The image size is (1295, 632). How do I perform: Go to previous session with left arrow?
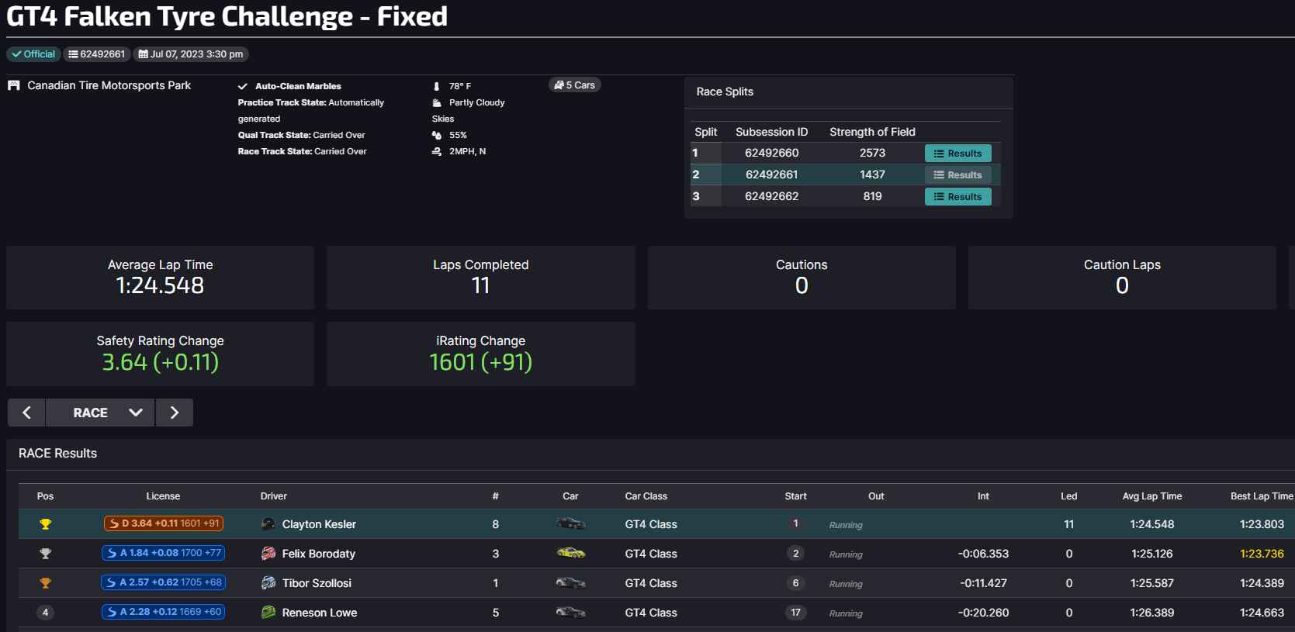[x=27, y=413]
